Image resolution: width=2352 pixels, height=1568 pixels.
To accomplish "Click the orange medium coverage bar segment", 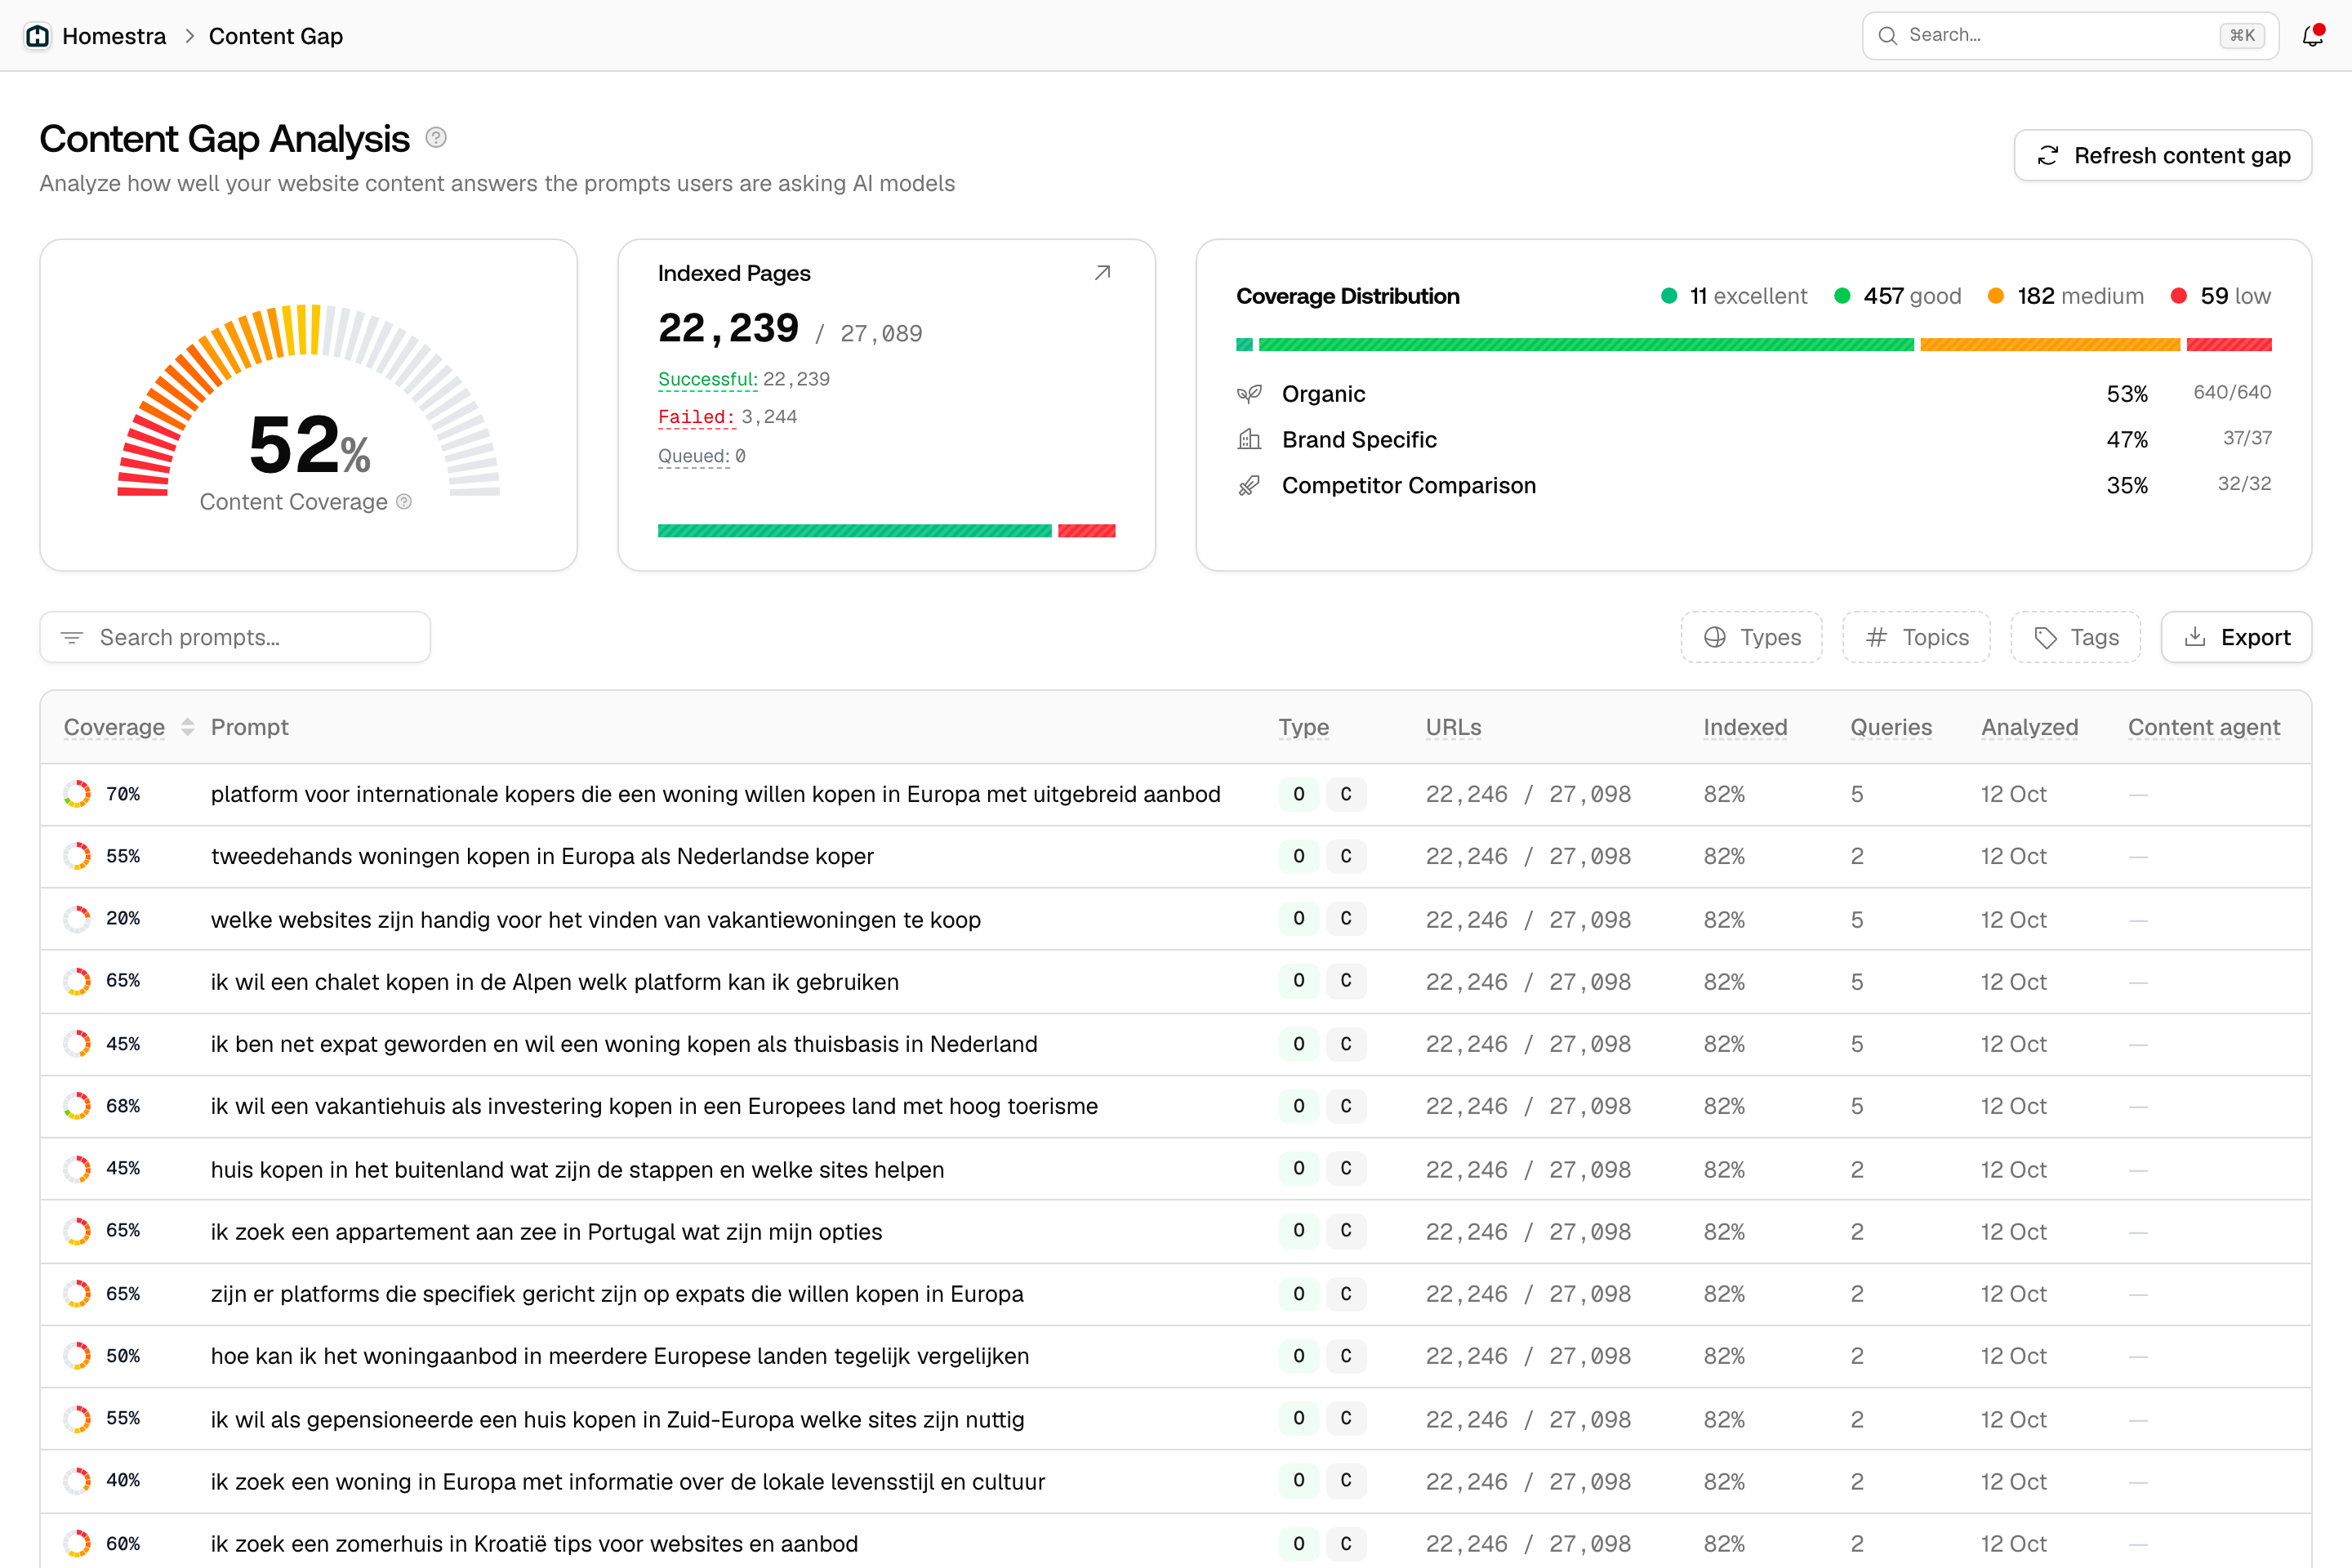I will [x=2050, y=345].
